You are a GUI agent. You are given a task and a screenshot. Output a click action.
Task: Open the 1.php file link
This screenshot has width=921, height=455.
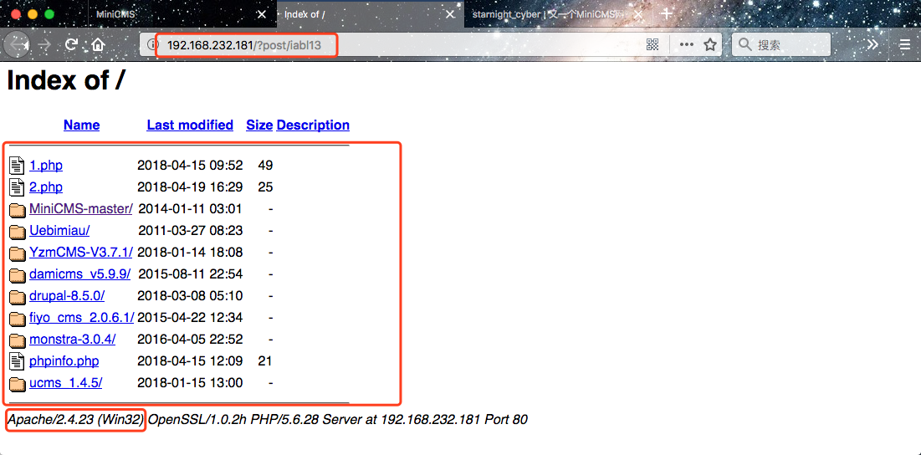tap(46, 166)
